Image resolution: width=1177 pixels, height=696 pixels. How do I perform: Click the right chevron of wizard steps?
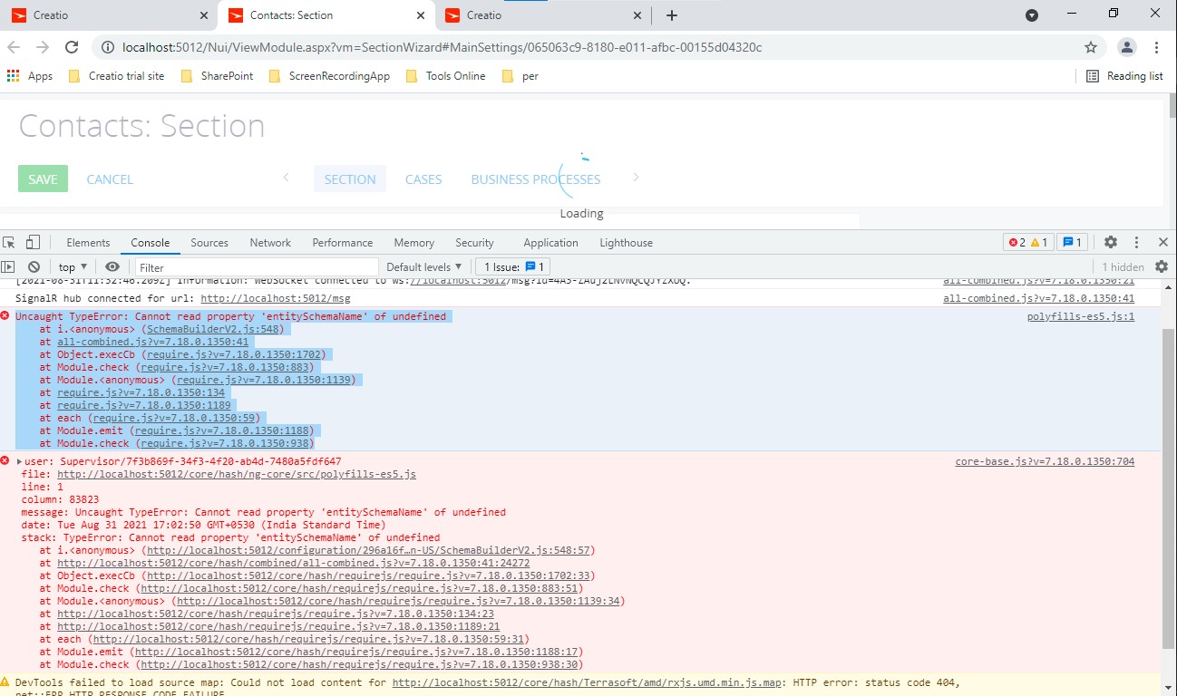click(x=635, y=178)
